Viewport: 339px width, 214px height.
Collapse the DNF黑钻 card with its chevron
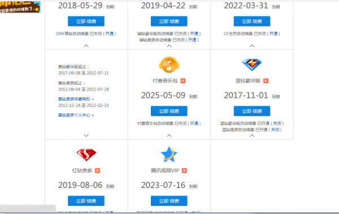(x=86, y=46)
